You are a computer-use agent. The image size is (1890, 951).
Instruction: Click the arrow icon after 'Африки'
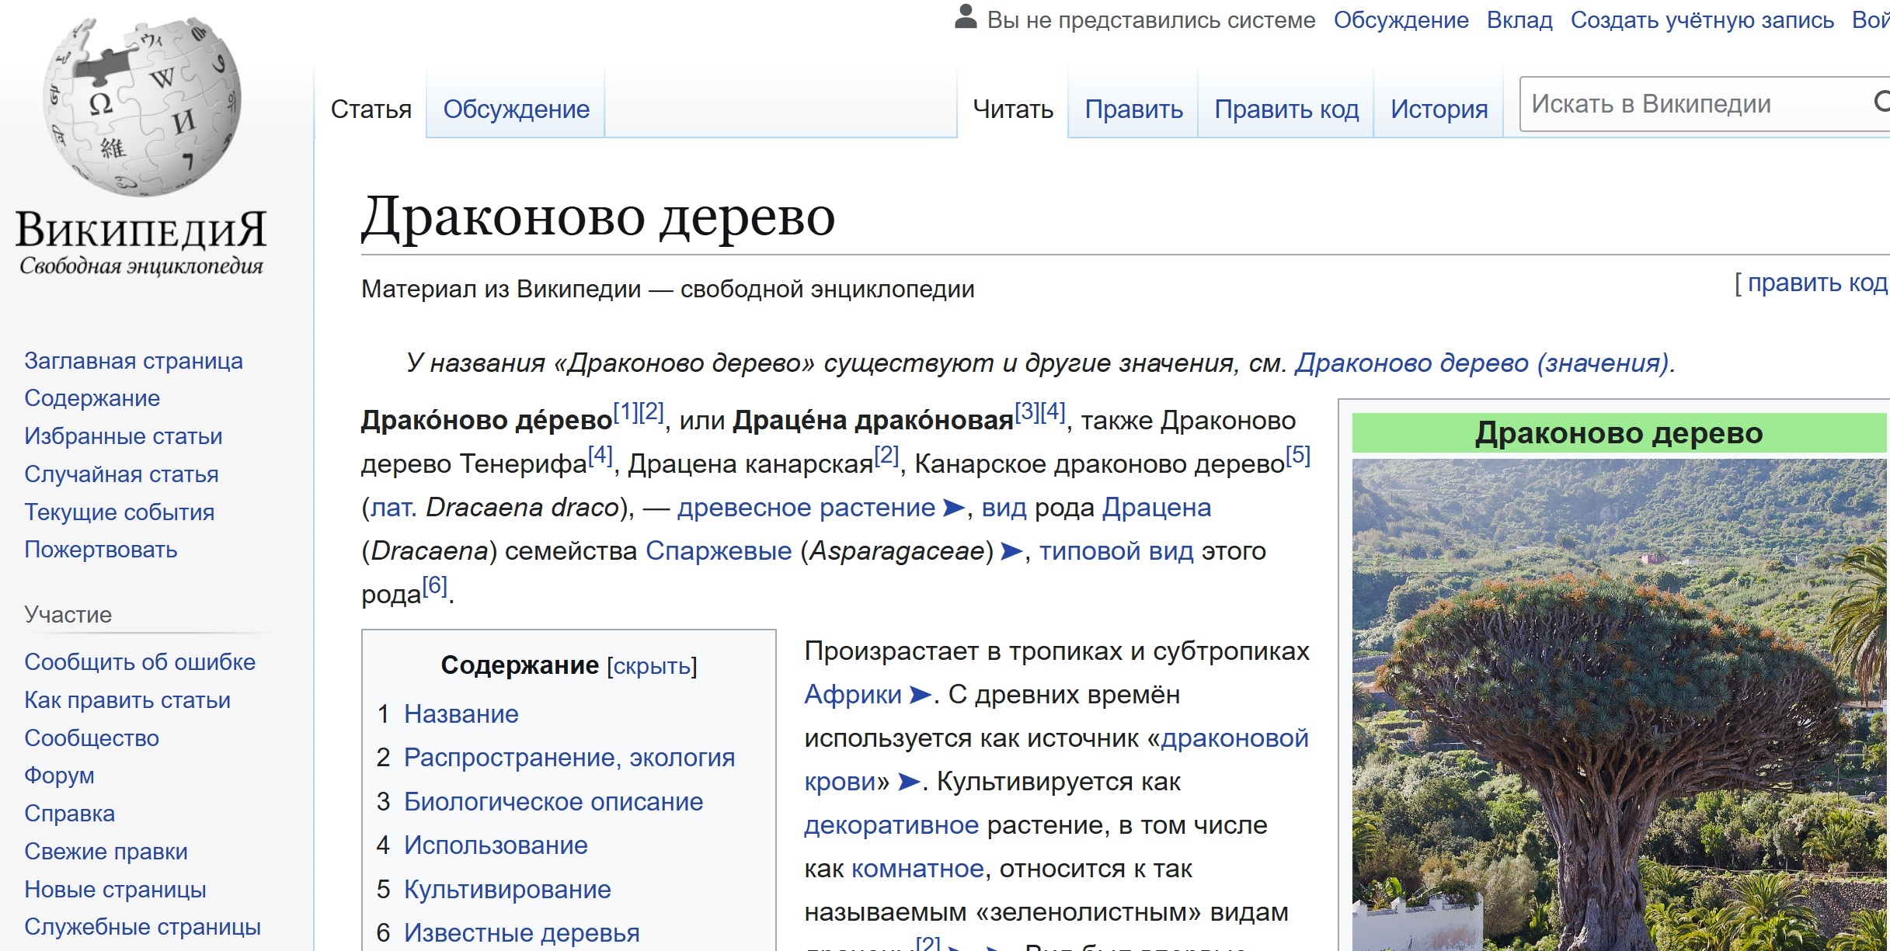tap(920, 694)
